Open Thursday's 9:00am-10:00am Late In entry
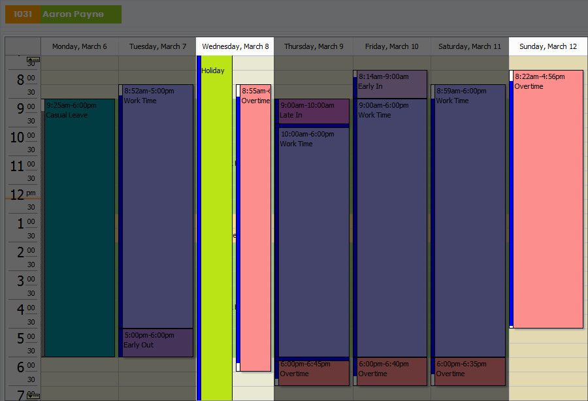 pyautogui.click(x=314, y=110)
